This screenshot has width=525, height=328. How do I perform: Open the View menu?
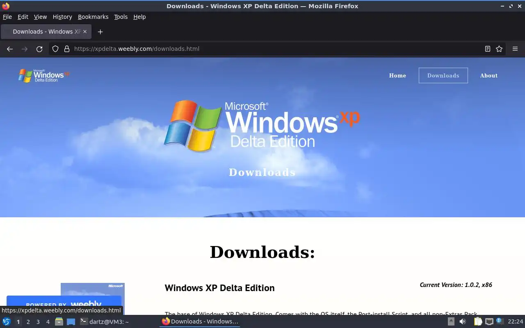pos(40,17)
